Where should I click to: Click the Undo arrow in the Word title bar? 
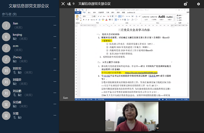click(82, 10)
